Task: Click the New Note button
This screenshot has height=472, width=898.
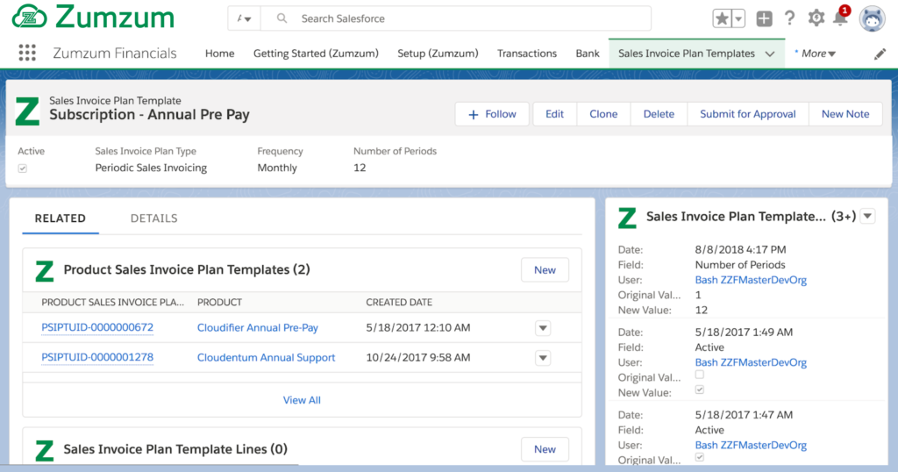Action: [845, 114]
